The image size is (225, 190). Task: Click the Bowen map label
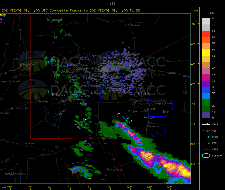[x=166, y=112]
